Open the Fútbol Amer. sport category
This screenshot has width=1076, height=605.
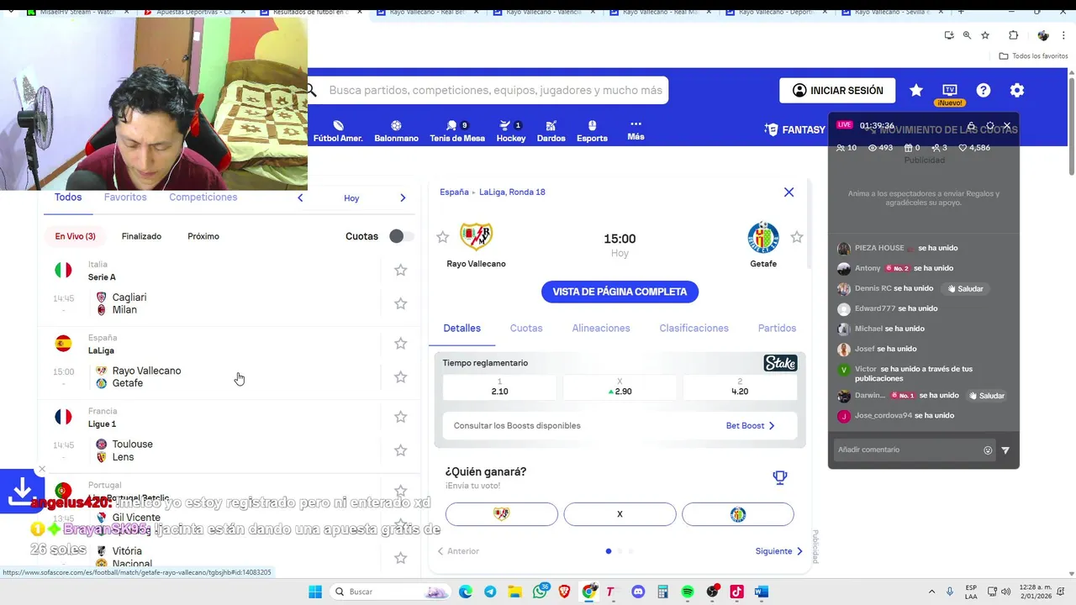(338, 131)
